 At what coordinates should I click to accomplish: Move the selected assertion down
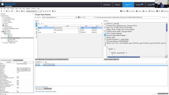[x=44, y=62]
